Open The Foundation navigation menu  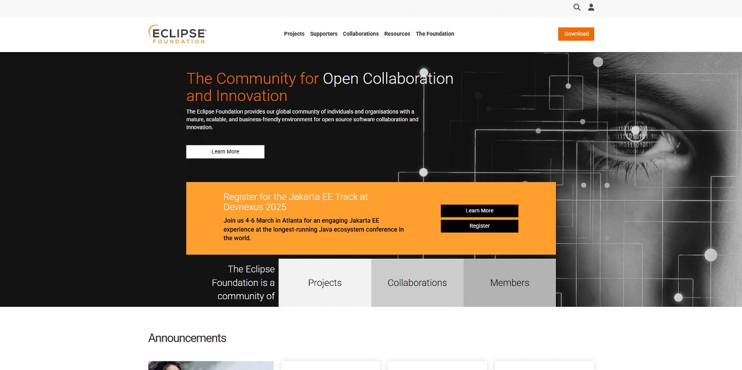pyautogui.click(x=435, y=34)
